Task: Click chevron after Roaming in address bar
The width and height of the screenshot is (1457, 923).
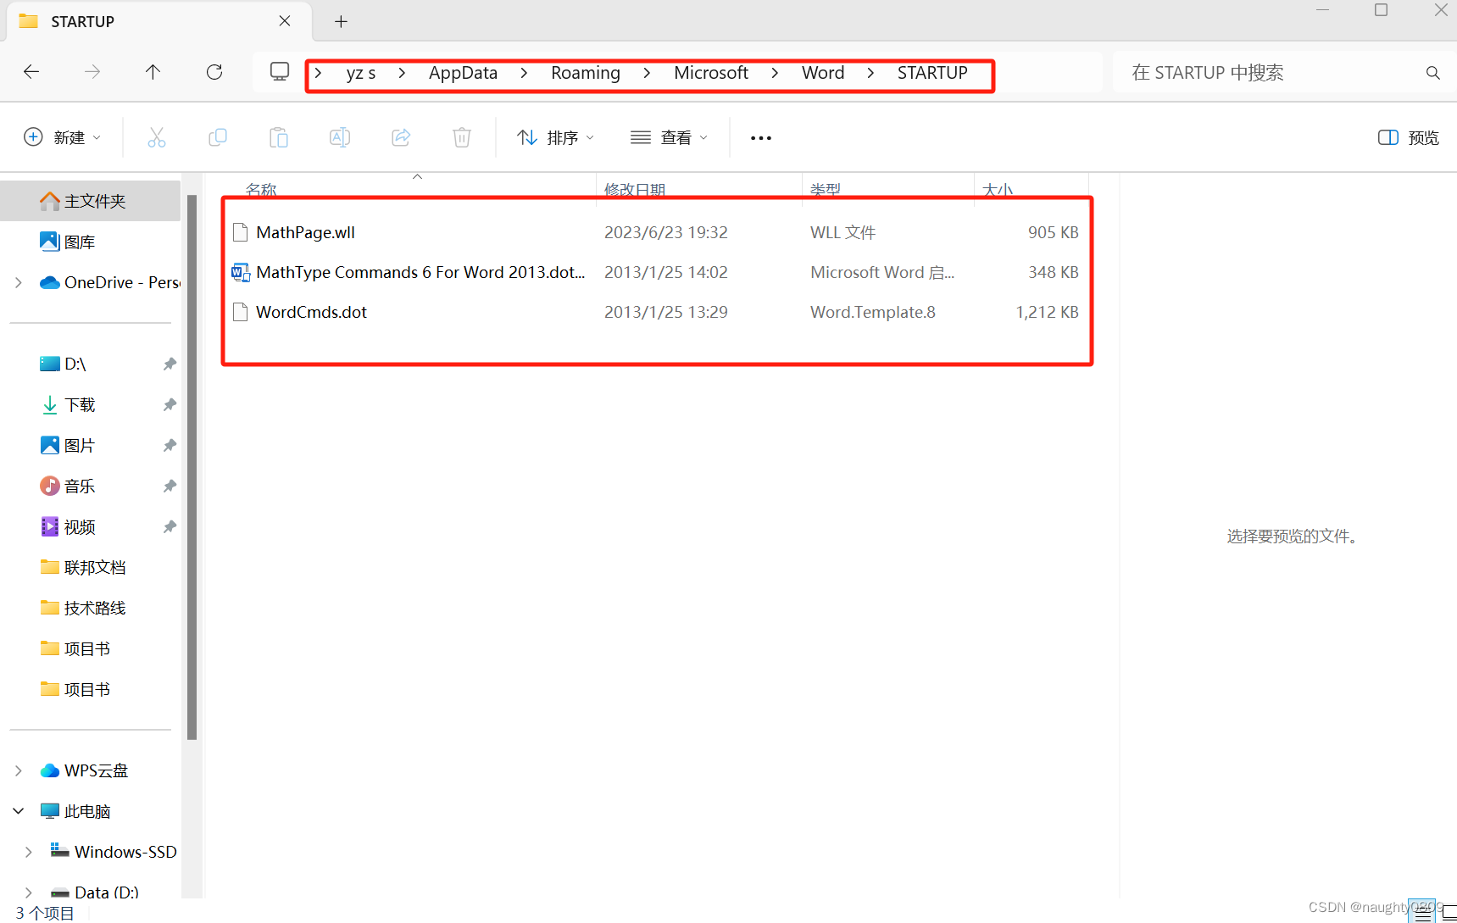Action: [647, 73]
